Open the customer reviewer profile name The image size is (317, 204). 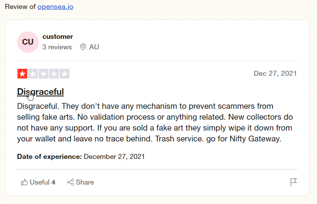pyautogui.click(x=58, y=37)
